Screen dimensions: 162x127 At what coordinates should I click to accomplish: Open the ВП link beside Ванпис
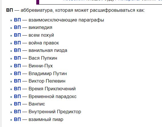point(17,104)
